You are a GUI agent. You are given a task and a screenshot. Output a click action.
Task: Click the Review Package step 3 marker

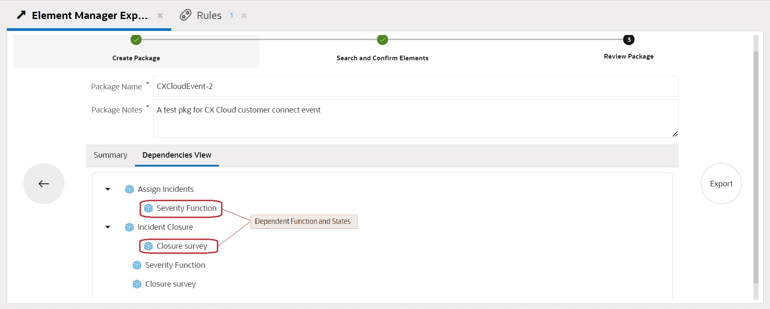coord(629,40)
